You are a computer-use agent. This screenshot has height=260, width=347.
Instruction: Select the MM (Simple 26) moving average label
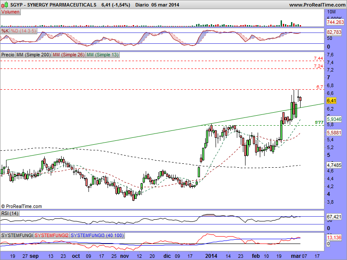coord(69,55)
